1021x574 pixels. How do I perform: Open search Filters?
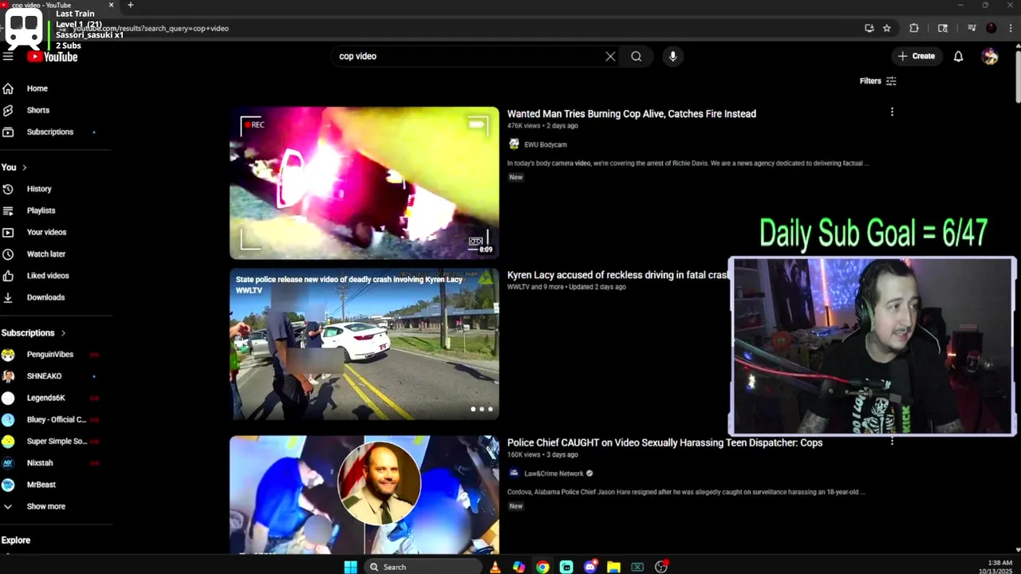(877, 81)
